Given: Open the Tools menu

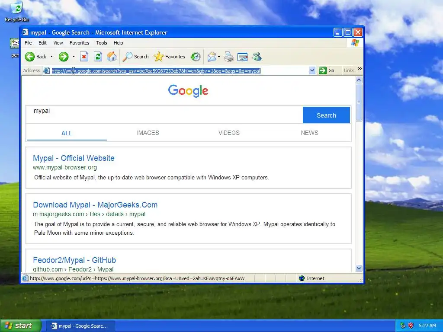Looking at the screenshot, I should pyautogui.click(x=101, y=43).
